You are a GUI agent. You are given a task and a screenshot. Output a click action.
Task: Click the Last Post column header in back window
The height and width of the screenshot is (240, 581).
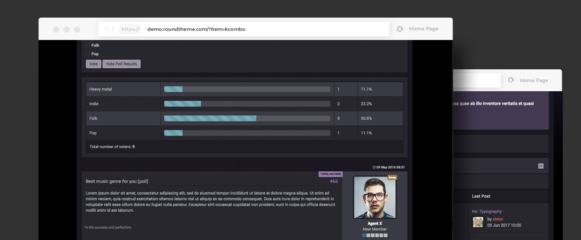(x=481, y=196)
